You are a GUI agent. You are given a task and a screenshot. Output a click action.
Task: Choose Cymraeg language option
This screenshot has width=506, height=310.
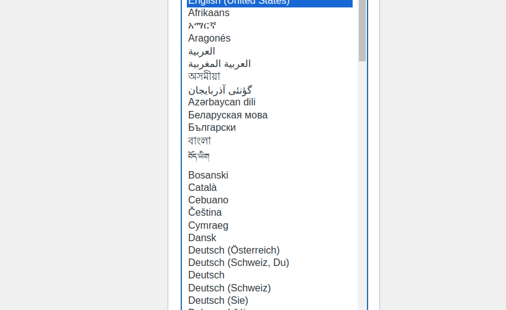pyautogui.click(x=208, y=226)
